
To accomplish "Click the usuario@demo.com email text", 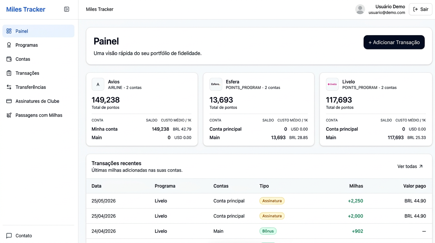I will point(387,13).
